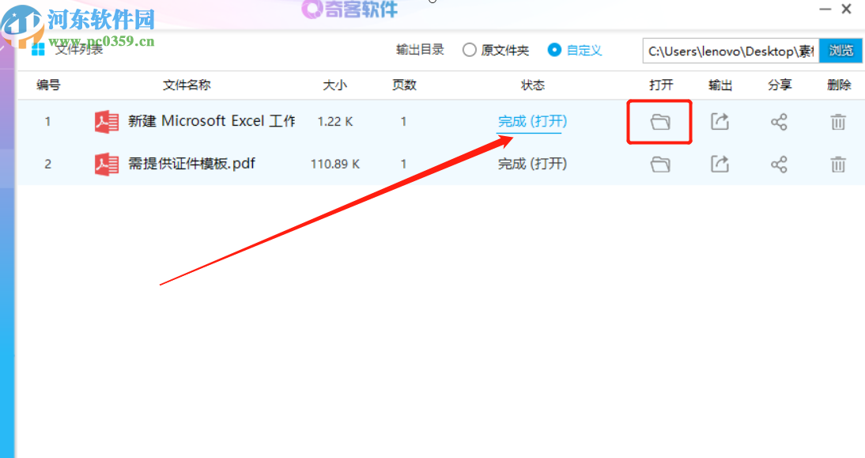Open completed file via 完成 (打开) in row 2
The image size is (865, 458).
[x=532, y=164]
